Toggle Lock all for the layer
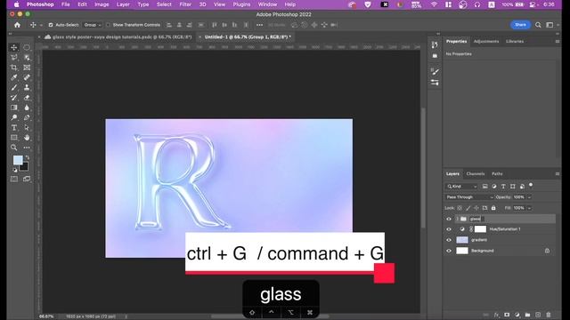This screenshot has height=320, width=570. tap(493, 208)
